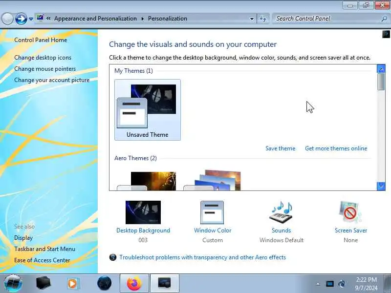Open the Window Color icon
The image size is (391, 293).
[x=212, y=212]
